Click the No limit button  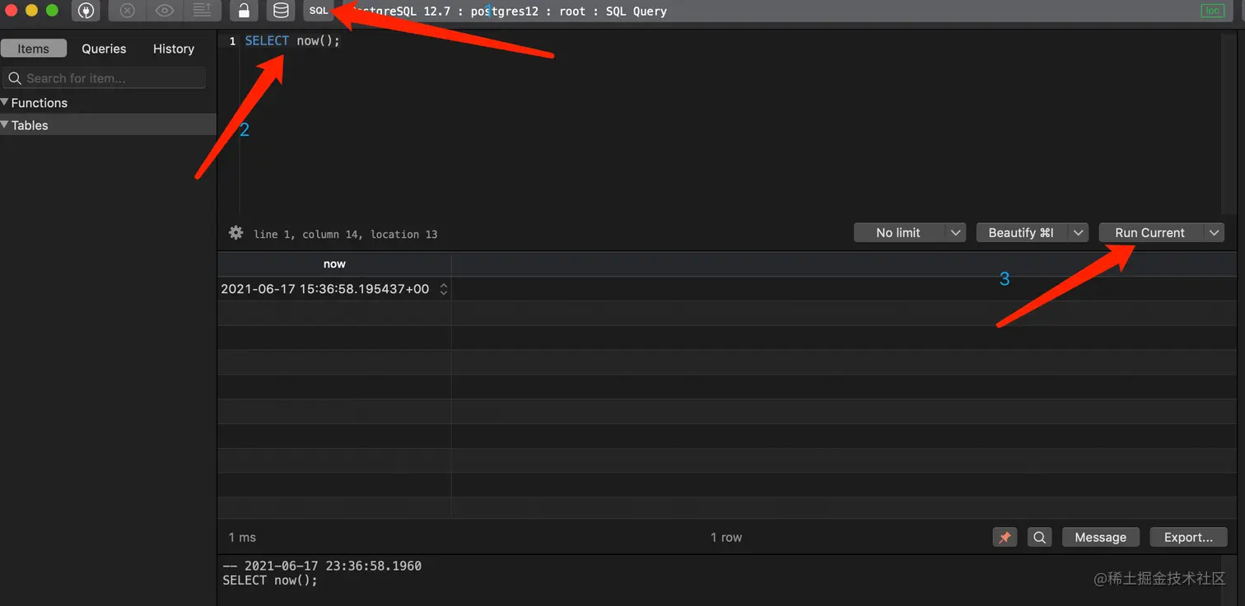pos(898,233)
